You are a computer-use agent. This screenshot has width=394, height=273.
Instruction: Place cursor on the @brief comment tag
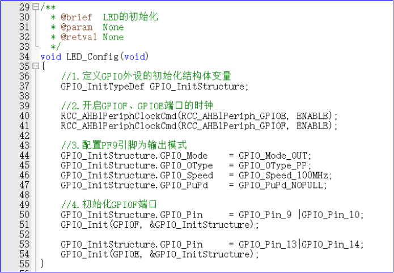tap(72, 17)
